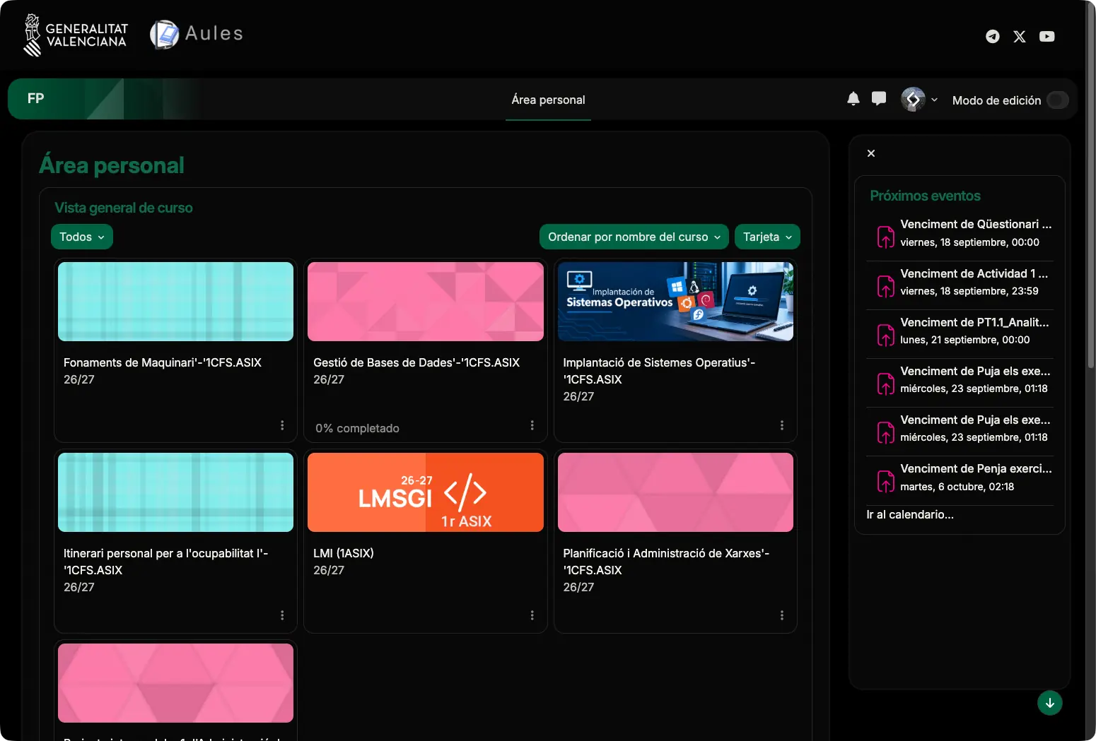Open actions menu for Implantació de Sistemes Operatius
This screenshot has height=741, width=1096.
(782, 425)
